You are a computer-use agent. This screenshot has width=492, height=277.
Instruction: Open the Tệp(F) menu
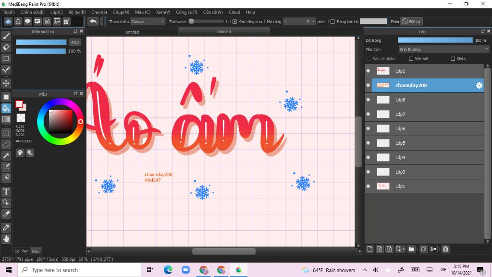(x=9, y=12)
